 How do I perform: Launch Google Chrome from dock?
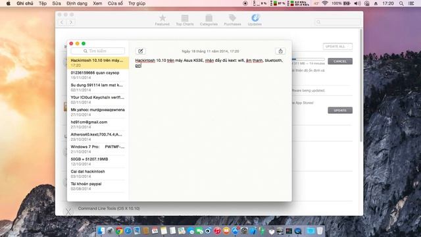[119, 230]
